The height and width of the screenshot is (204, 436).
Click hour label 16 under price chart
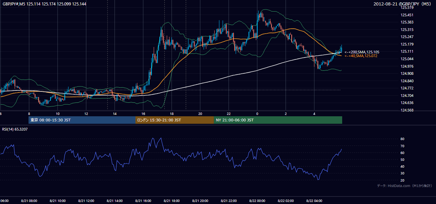pyautogui.click(x=143, y=114)
